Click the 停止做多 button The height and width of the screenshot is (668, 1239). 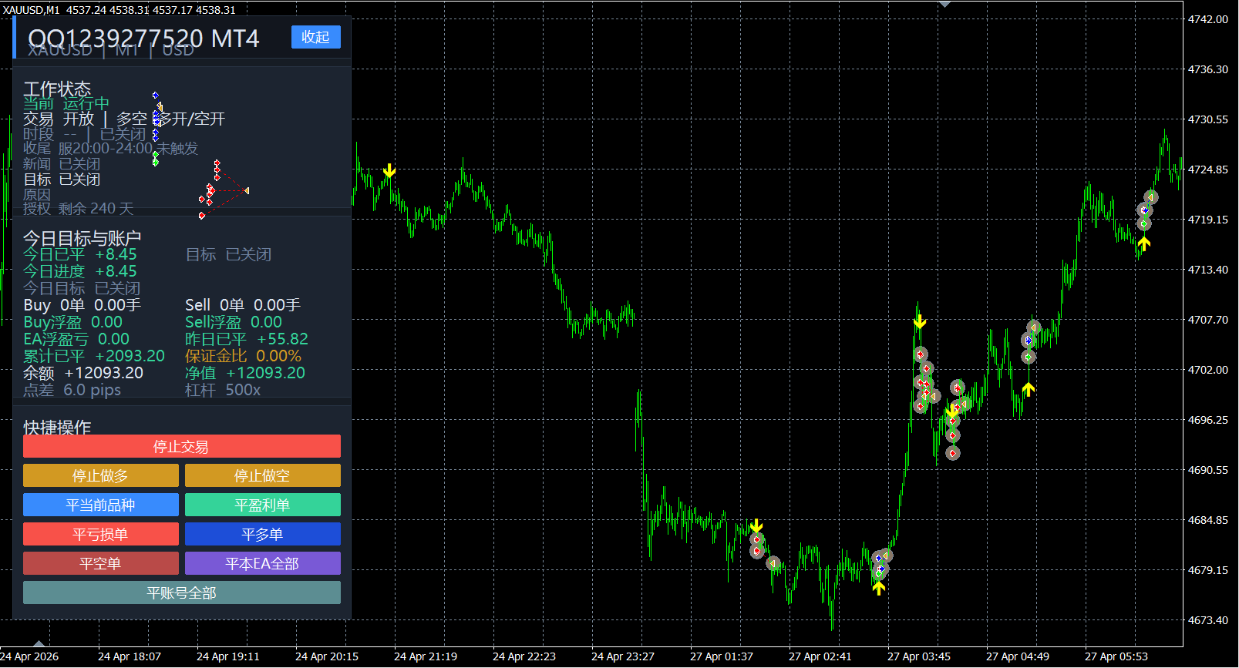pyautogui.click(x=100, y=475)
